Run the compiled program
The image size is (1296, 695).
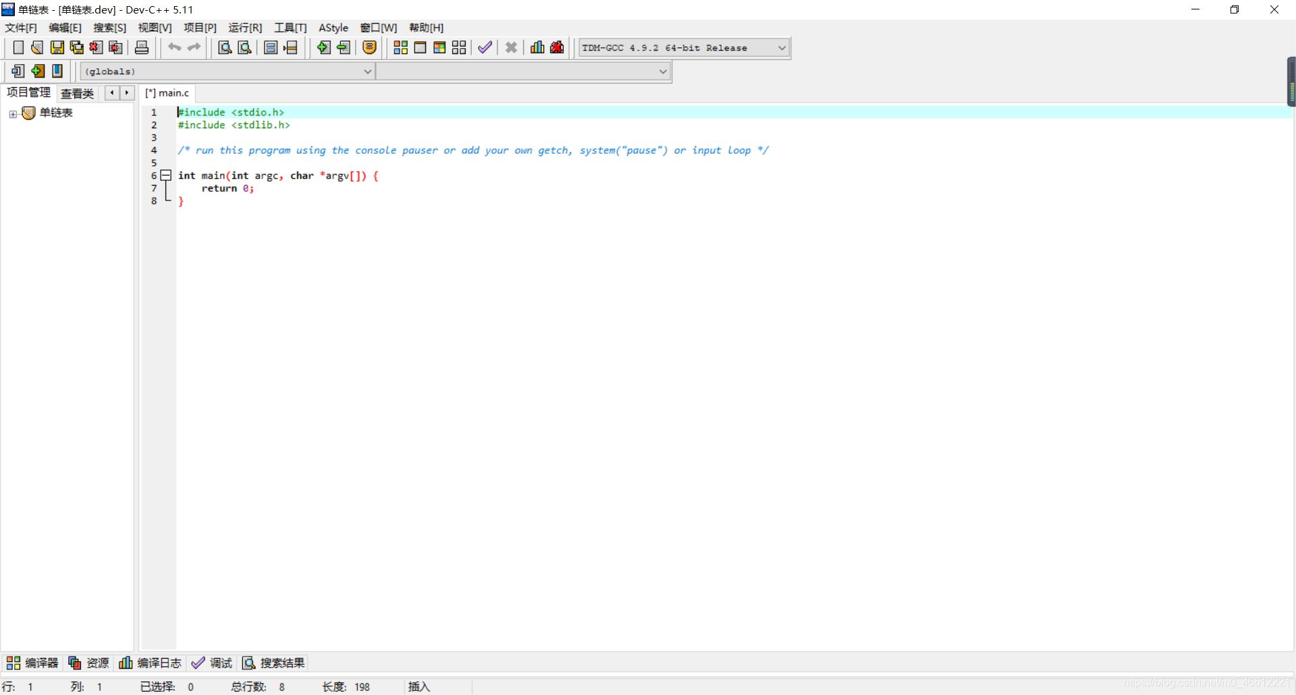tap(420, 47)
